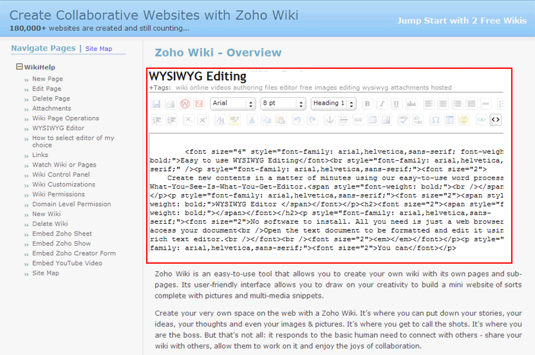Center align text

pyautogui.click(x=443, y=104)
